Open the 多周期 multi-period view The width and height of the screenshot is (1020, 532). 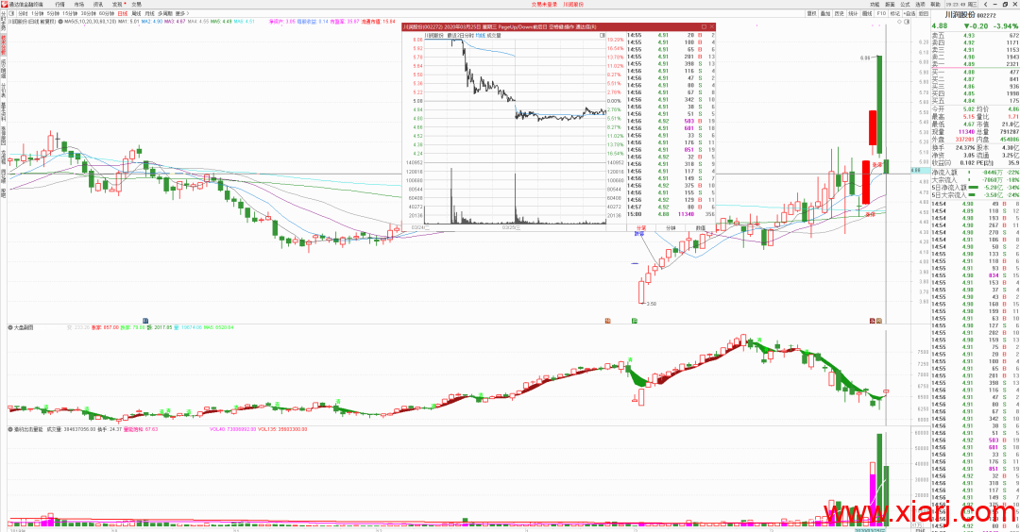tap(165, 13)
